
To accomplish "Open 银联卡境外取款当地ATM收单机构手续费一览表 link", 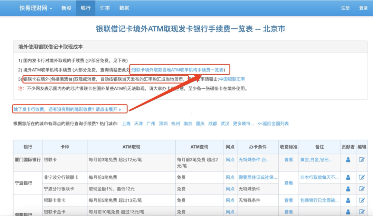I will pyautogui.click(x=178, y=70).
